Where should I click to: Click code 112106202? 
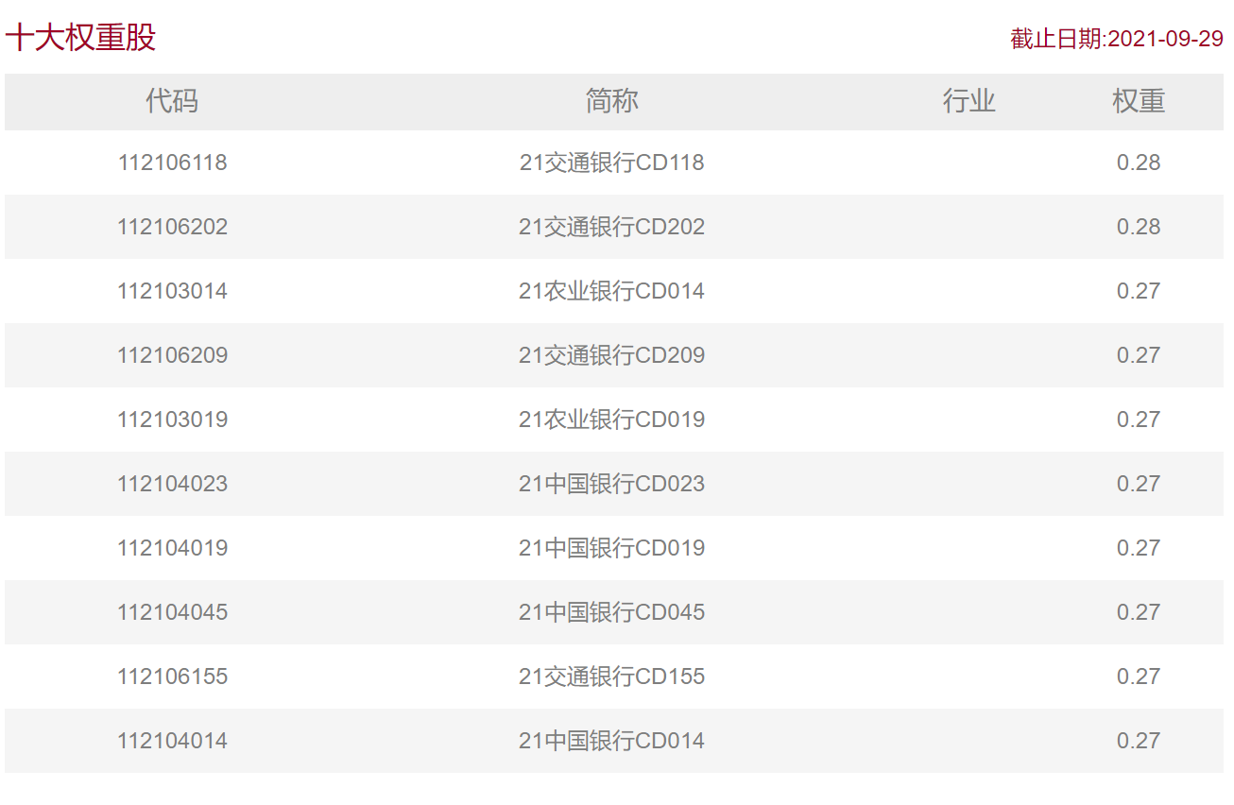tap(172, 227)
